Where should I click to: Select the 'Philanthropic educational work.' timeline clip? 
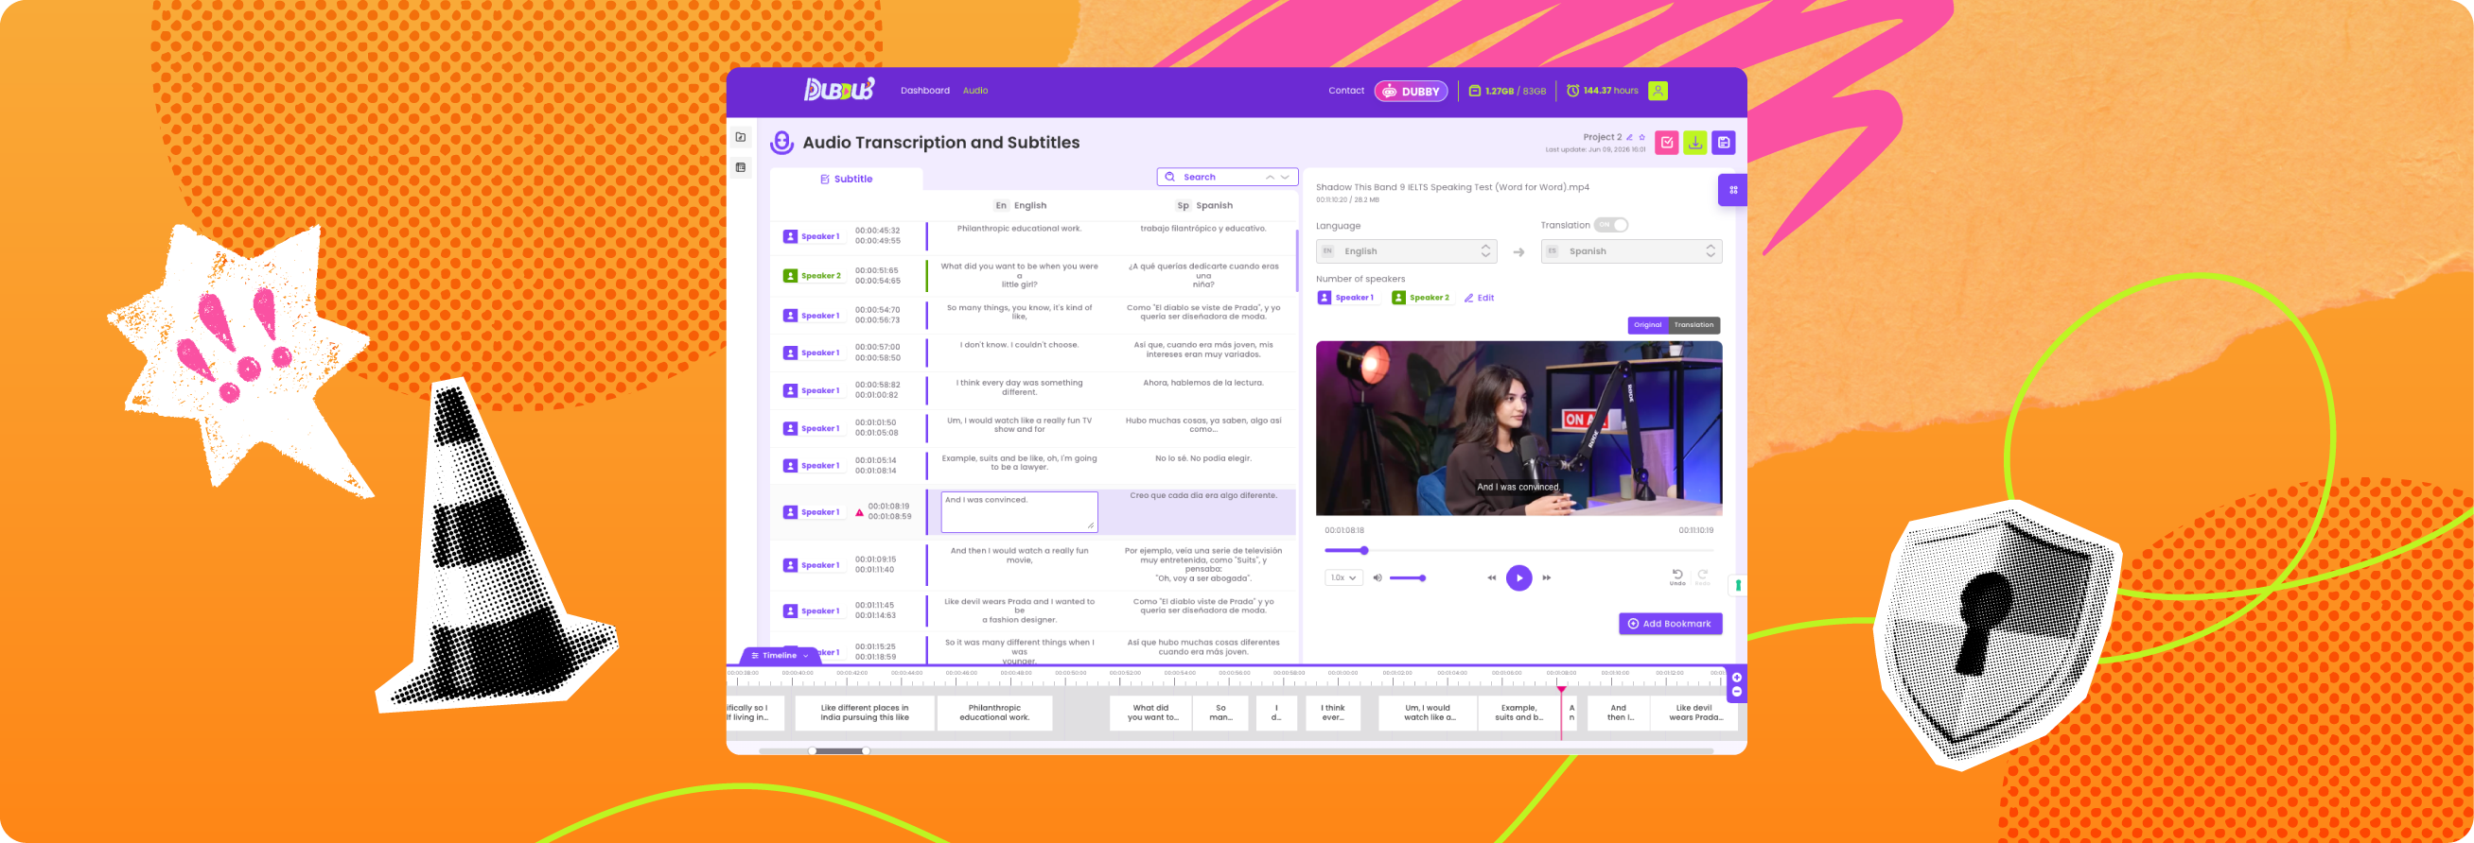994,713
